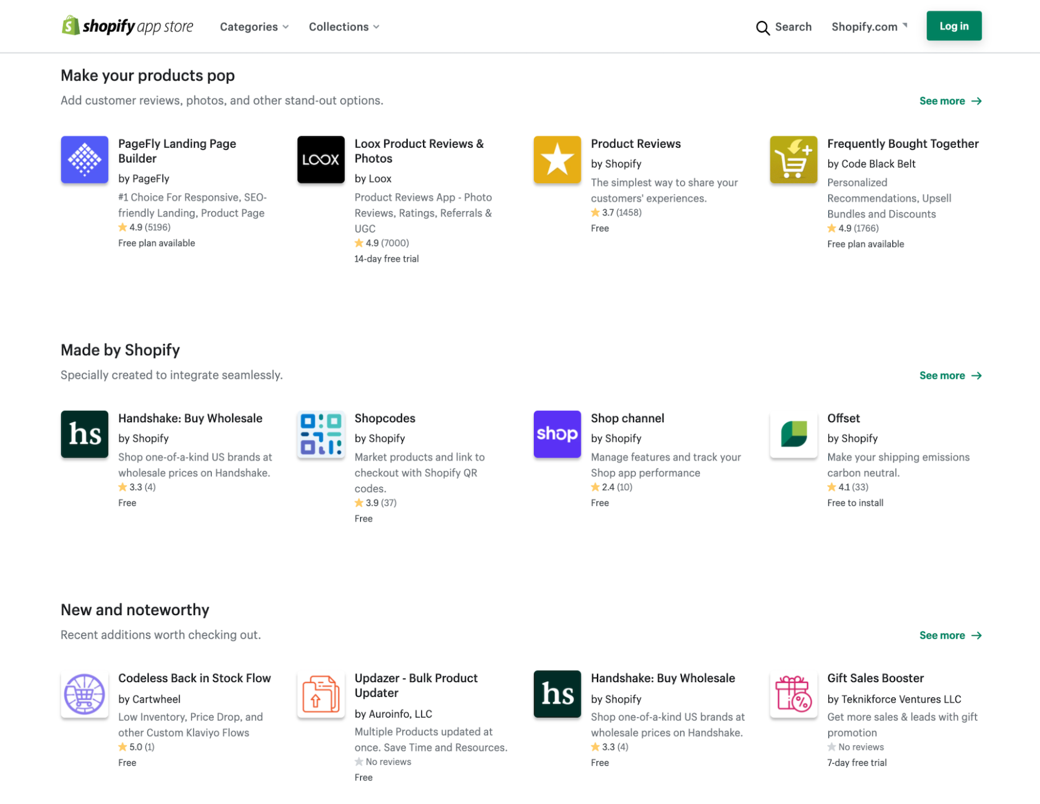
Task: Open the Gift Sales Booster gift icon
Action: point(793,694)
